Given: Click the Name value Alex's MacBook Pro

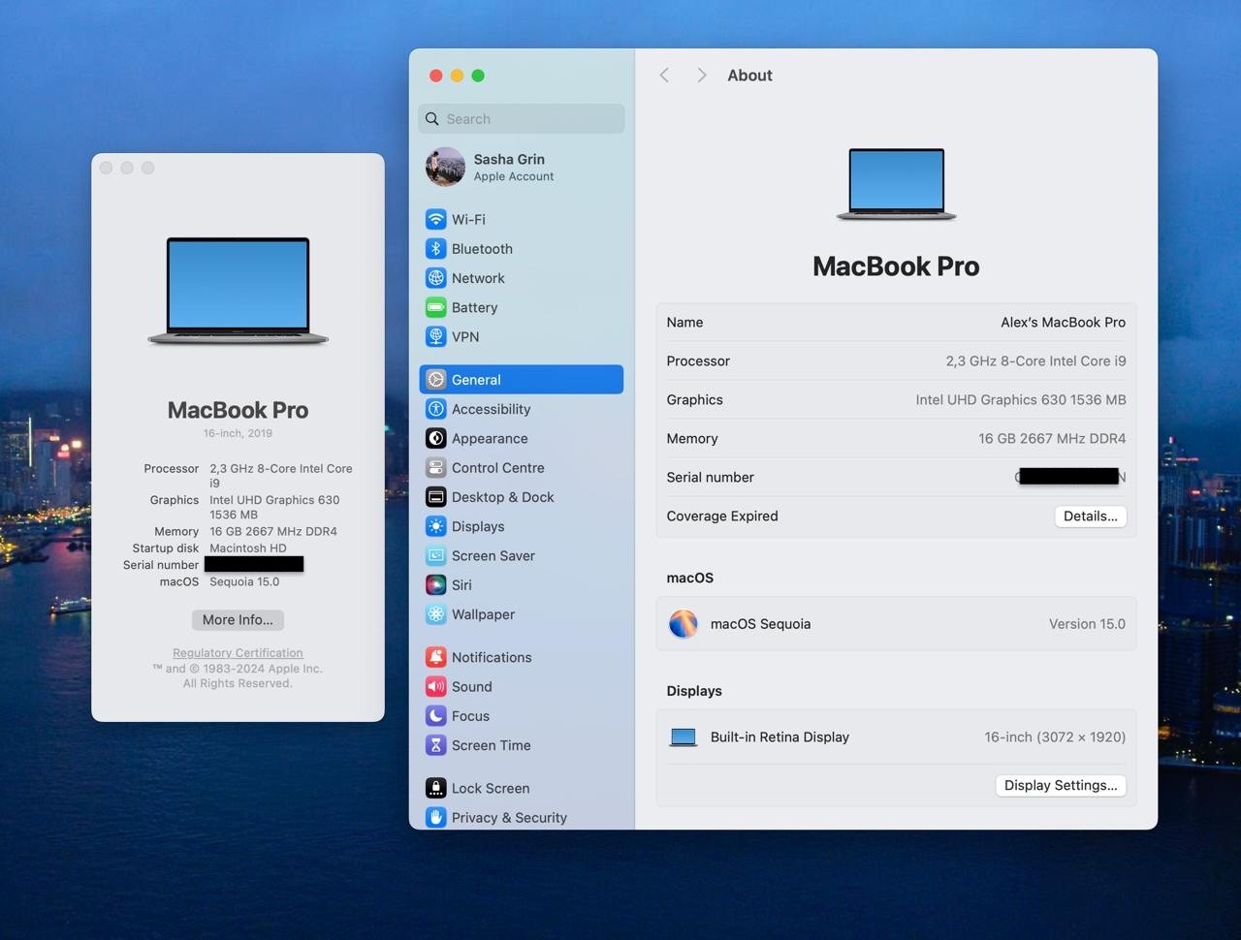Looking at the screenshot, I should coord(1063,323).
